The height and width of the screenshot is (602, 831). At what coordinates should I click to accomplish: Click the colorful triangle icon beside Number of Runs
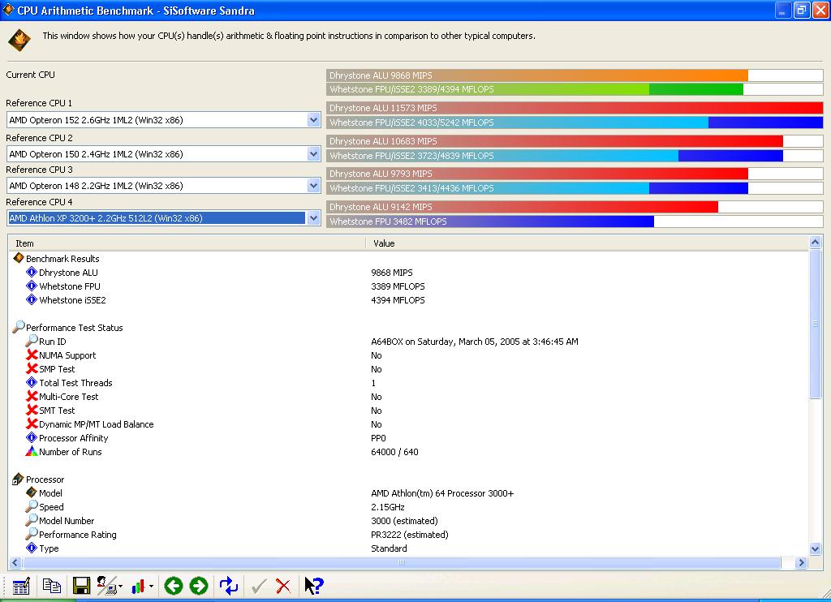tap(32, 451)
